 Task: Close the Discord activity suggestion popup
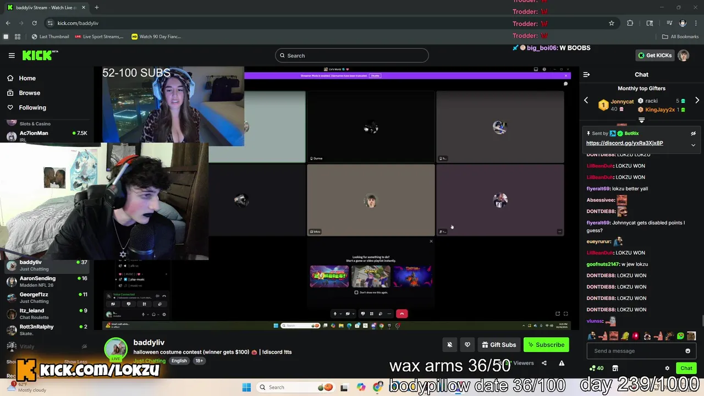[431, 241]
